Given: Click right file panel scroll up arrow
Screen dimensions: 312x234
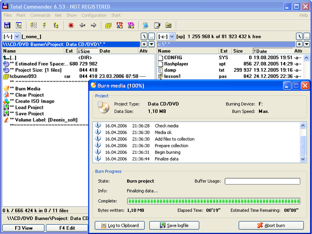Looking at the screenshot, I should click(x=307, y=58).
